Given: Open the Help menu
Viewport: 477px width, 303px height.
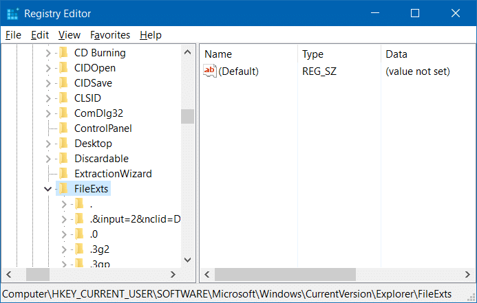Looking at the screenshot, I should [x=151, y=35].
